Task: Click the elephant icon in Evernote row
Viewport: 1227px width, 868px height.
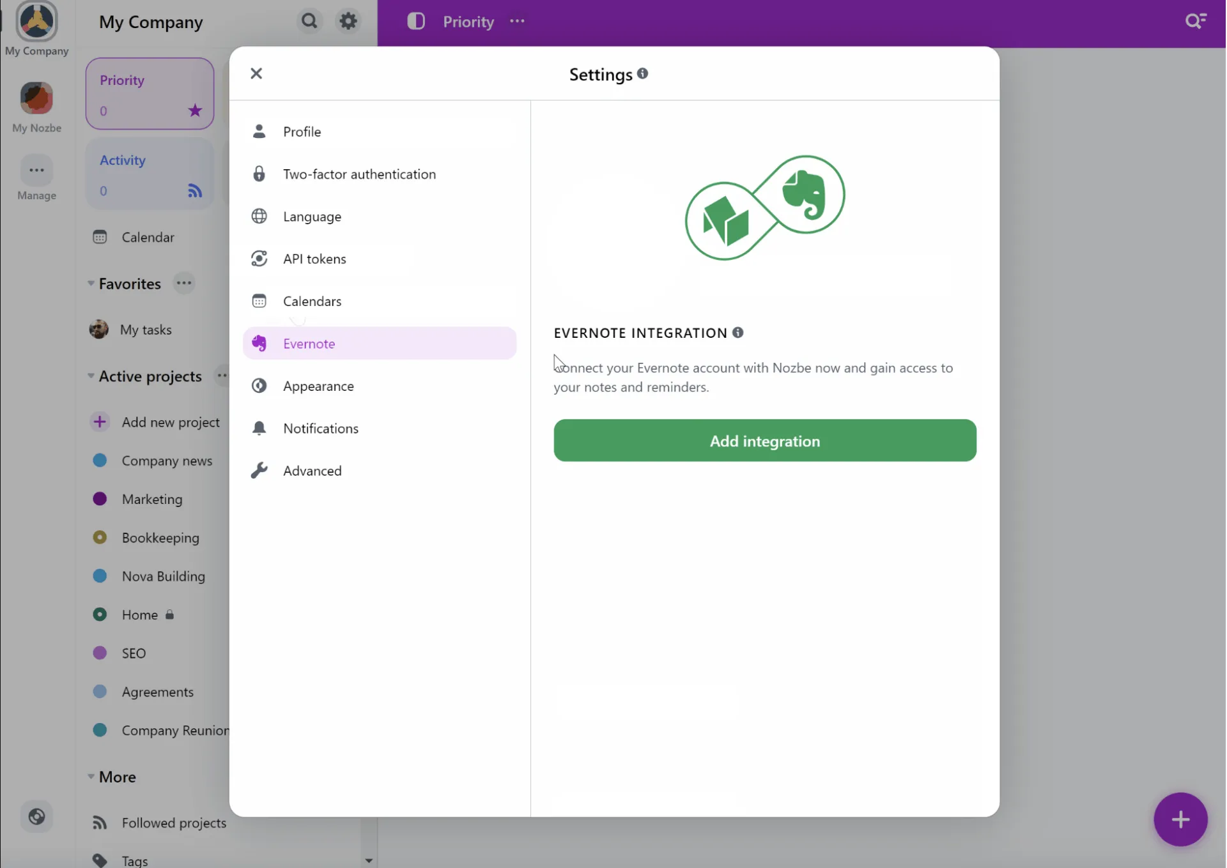Action: point(259,343)
